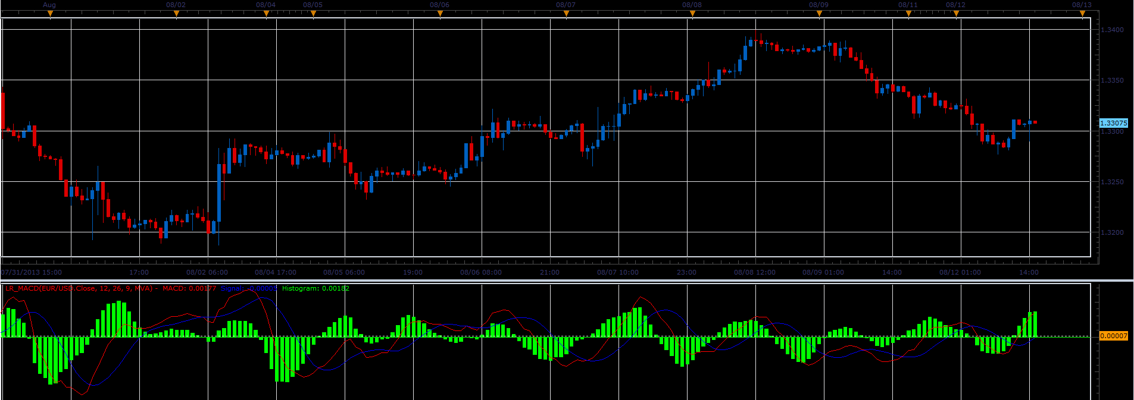Select the 08/12 date marker

pyautogui.click(x=956, y=13)
